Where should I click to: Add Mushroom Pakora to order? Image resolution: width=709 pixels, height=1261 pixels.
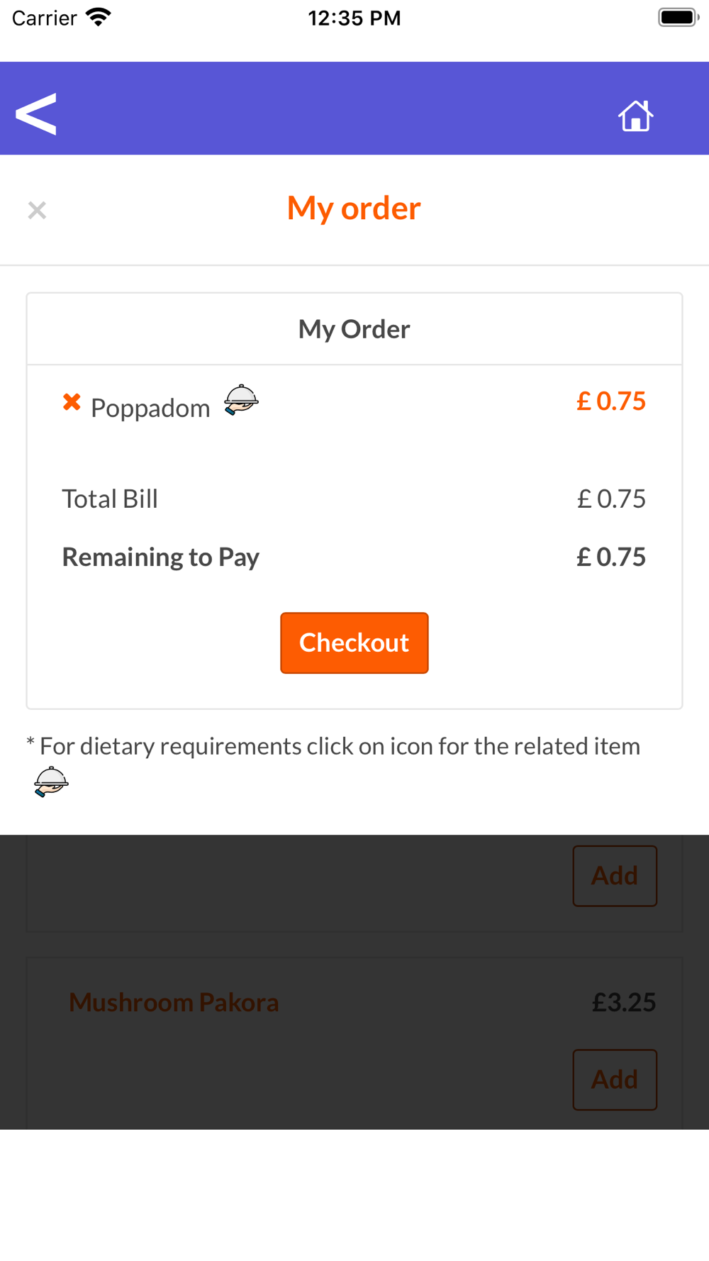[x=615, y=1079]
